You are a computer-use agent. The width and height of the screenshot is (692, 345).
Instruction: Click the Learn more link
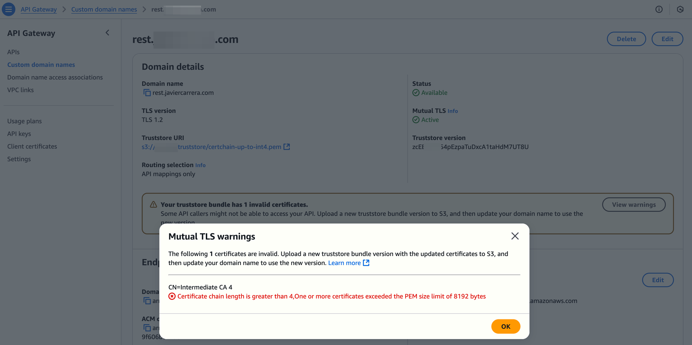coord(344,263)
